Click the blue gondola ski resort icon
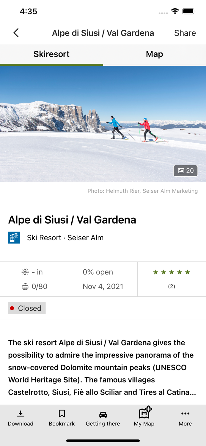 pos(14,237)
